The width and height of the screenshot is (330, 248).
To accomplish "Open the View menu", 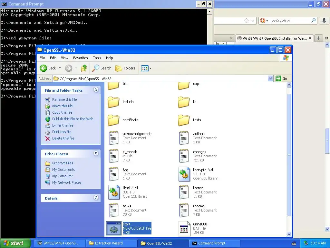I will click(x=64, y=58).
